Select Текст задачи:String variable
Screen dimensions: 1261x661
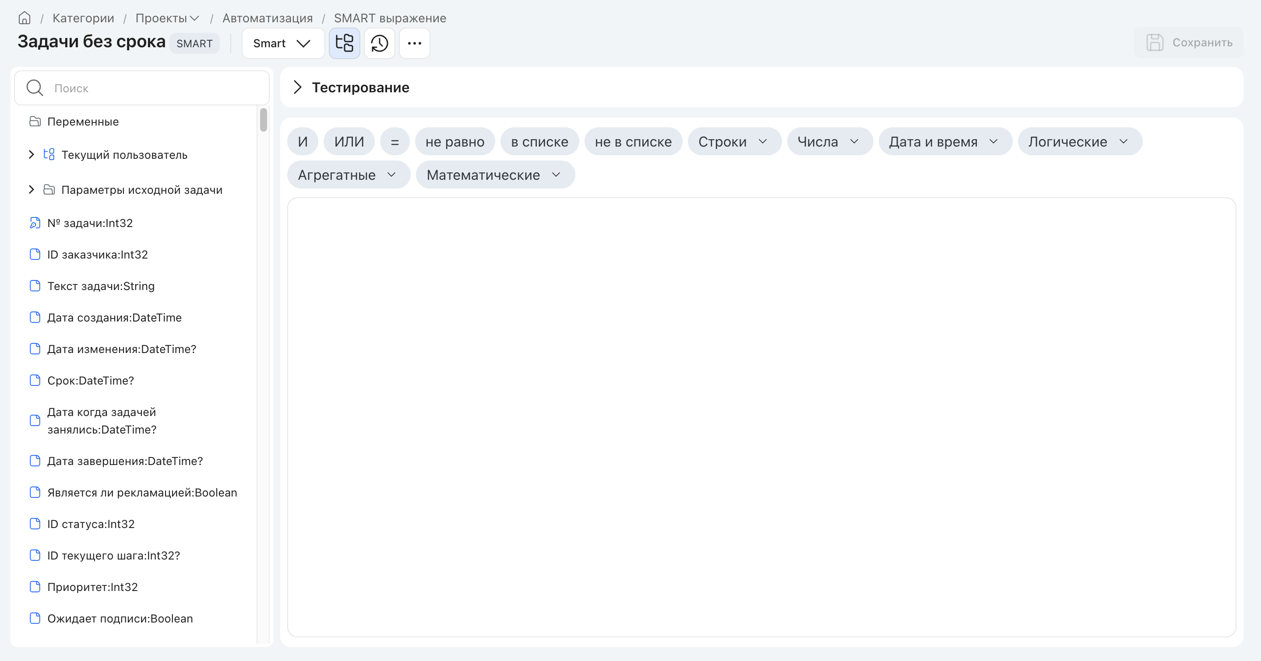pos(101,286)
